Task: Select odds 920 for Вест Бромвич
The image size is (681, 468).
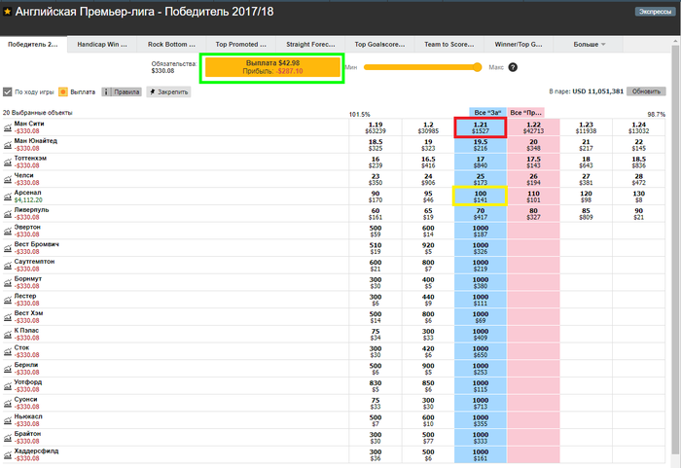Action: (428, 248)
